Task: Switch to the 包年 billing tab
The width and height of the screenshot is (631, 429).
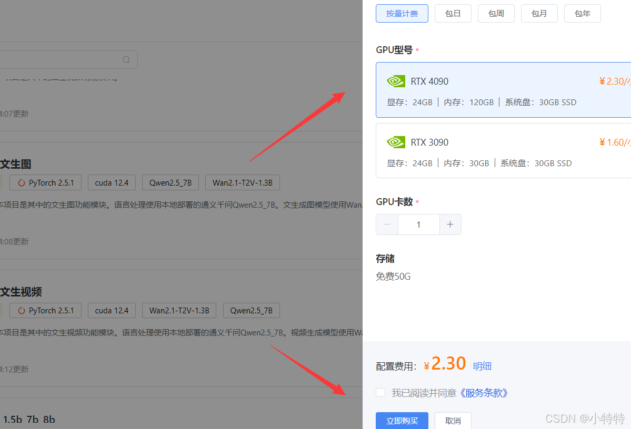Action: point(582,13)
